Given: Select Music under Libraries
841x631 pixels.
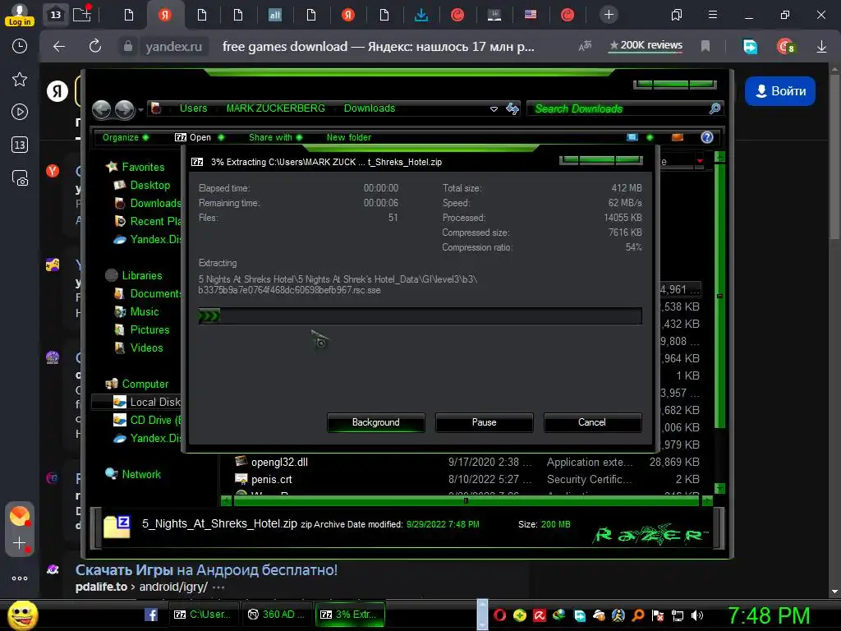Looking at the screenshot, I should click(136, 311).
